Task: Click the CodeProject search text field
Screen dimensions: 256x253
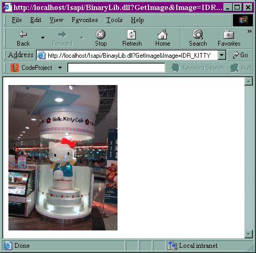Action: coord(116,68)
